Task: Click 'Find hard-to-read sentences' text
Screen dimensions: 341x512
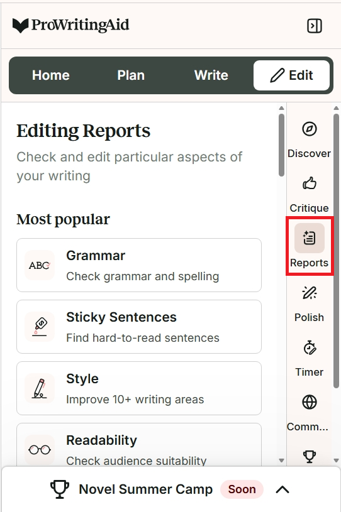Action: 143,337
